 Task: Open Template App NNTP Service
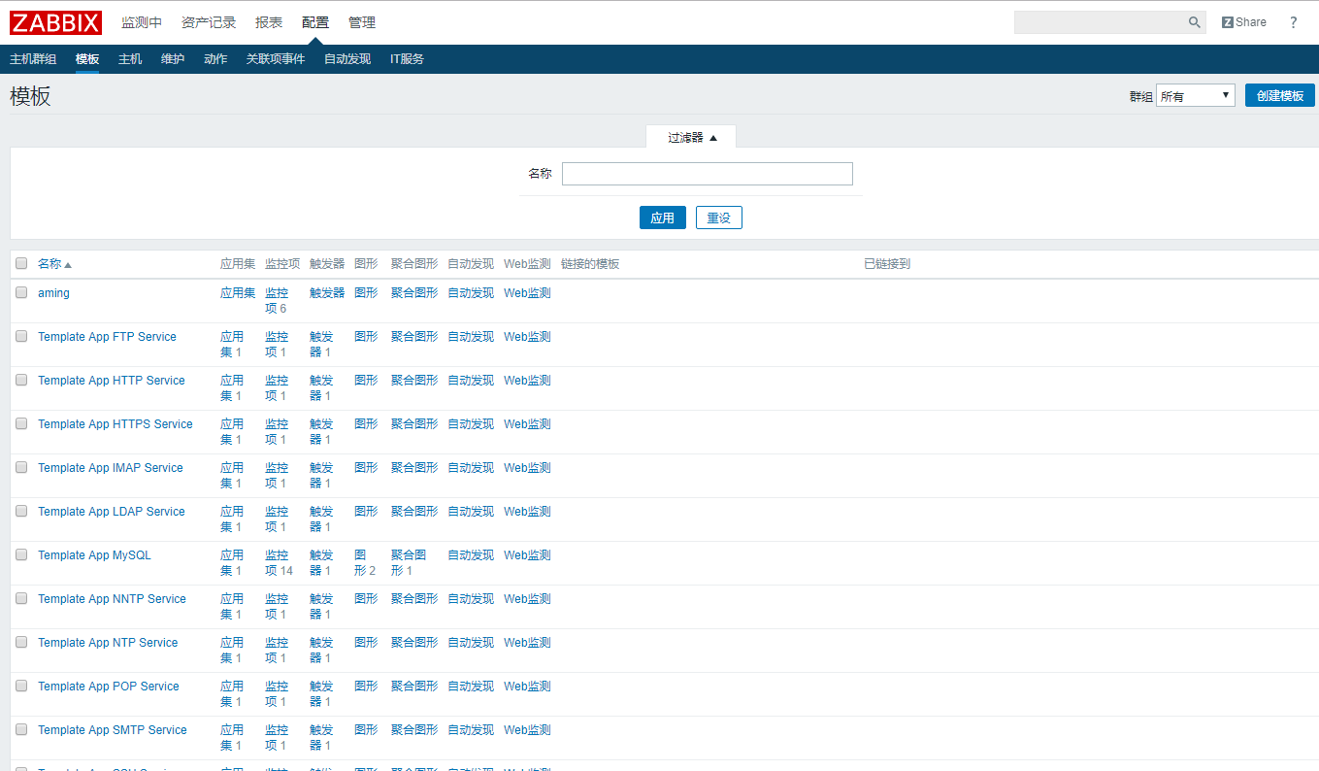click(x=112, y=599)
